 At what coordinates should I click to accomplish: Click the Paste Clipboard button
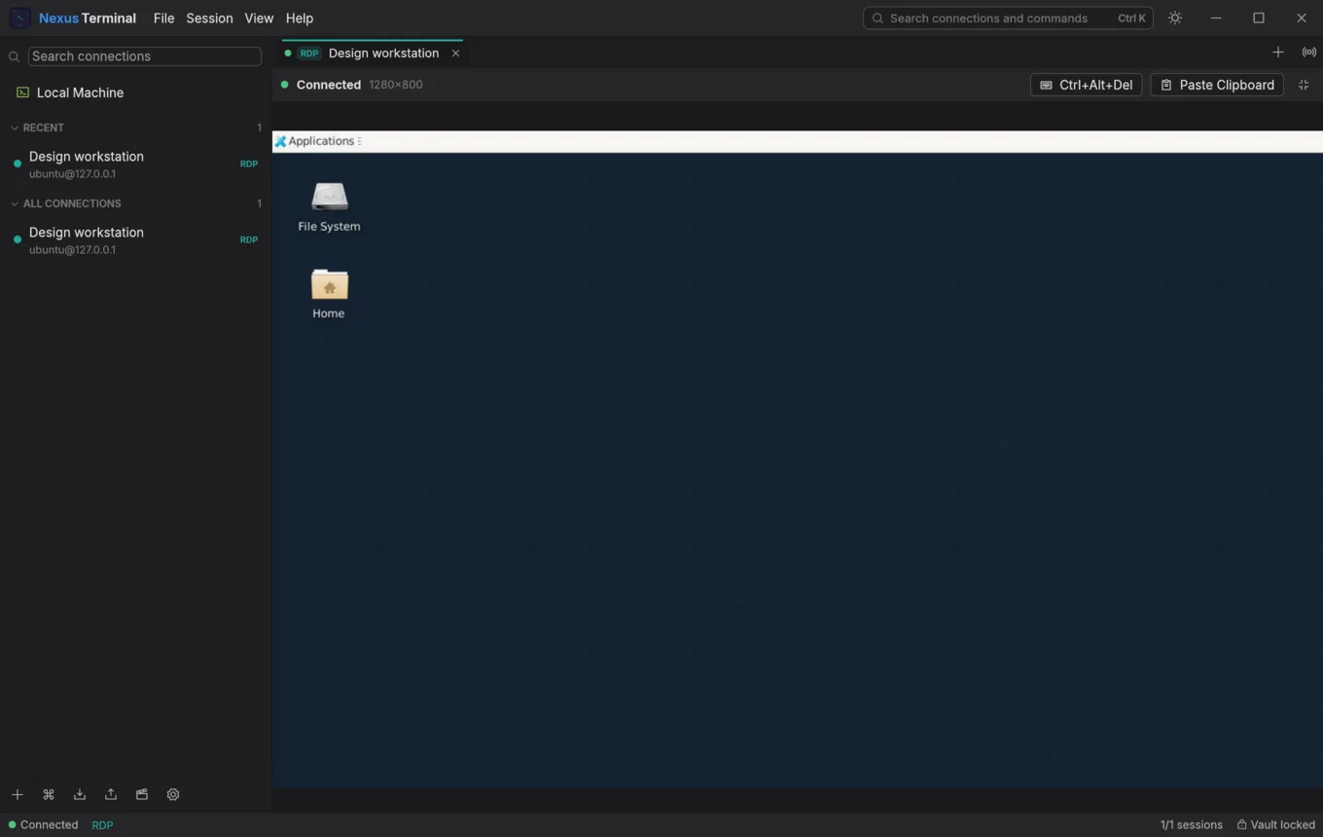point(1217,85)
